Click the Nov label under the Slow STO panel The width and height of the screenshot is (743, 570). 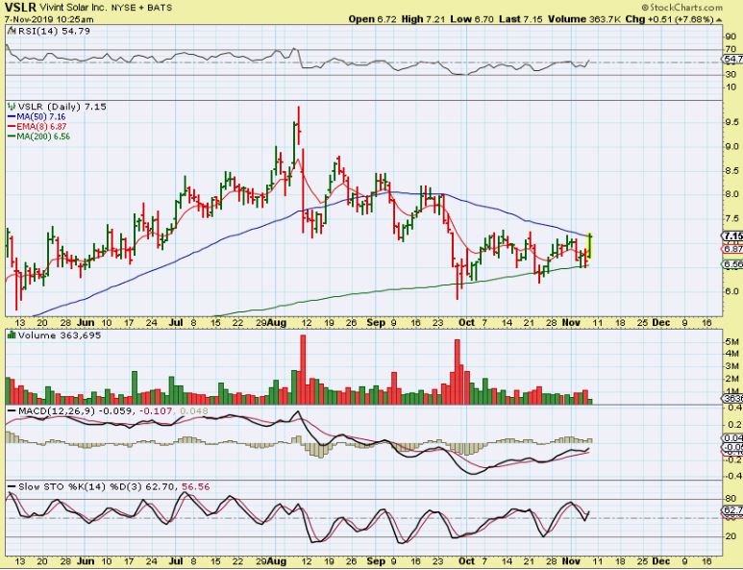572,561
